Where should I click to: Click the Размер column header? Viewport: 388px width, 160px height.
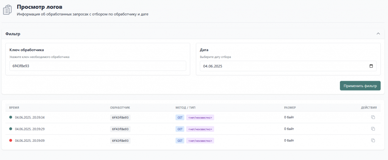[x=290, y=108]
